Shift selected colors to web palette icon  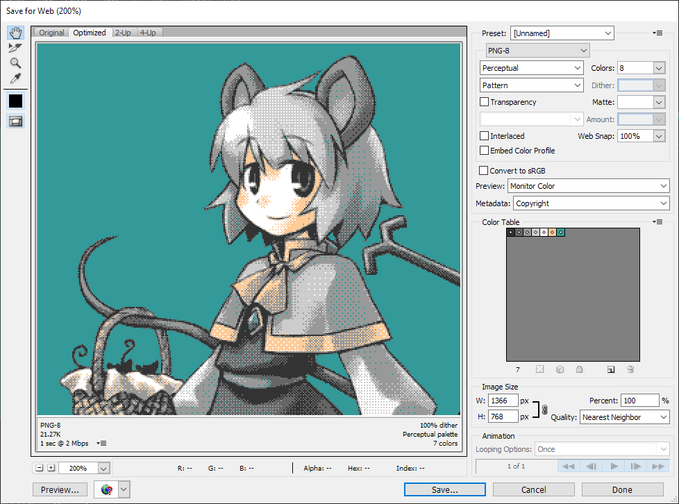(x=560, y=369)
